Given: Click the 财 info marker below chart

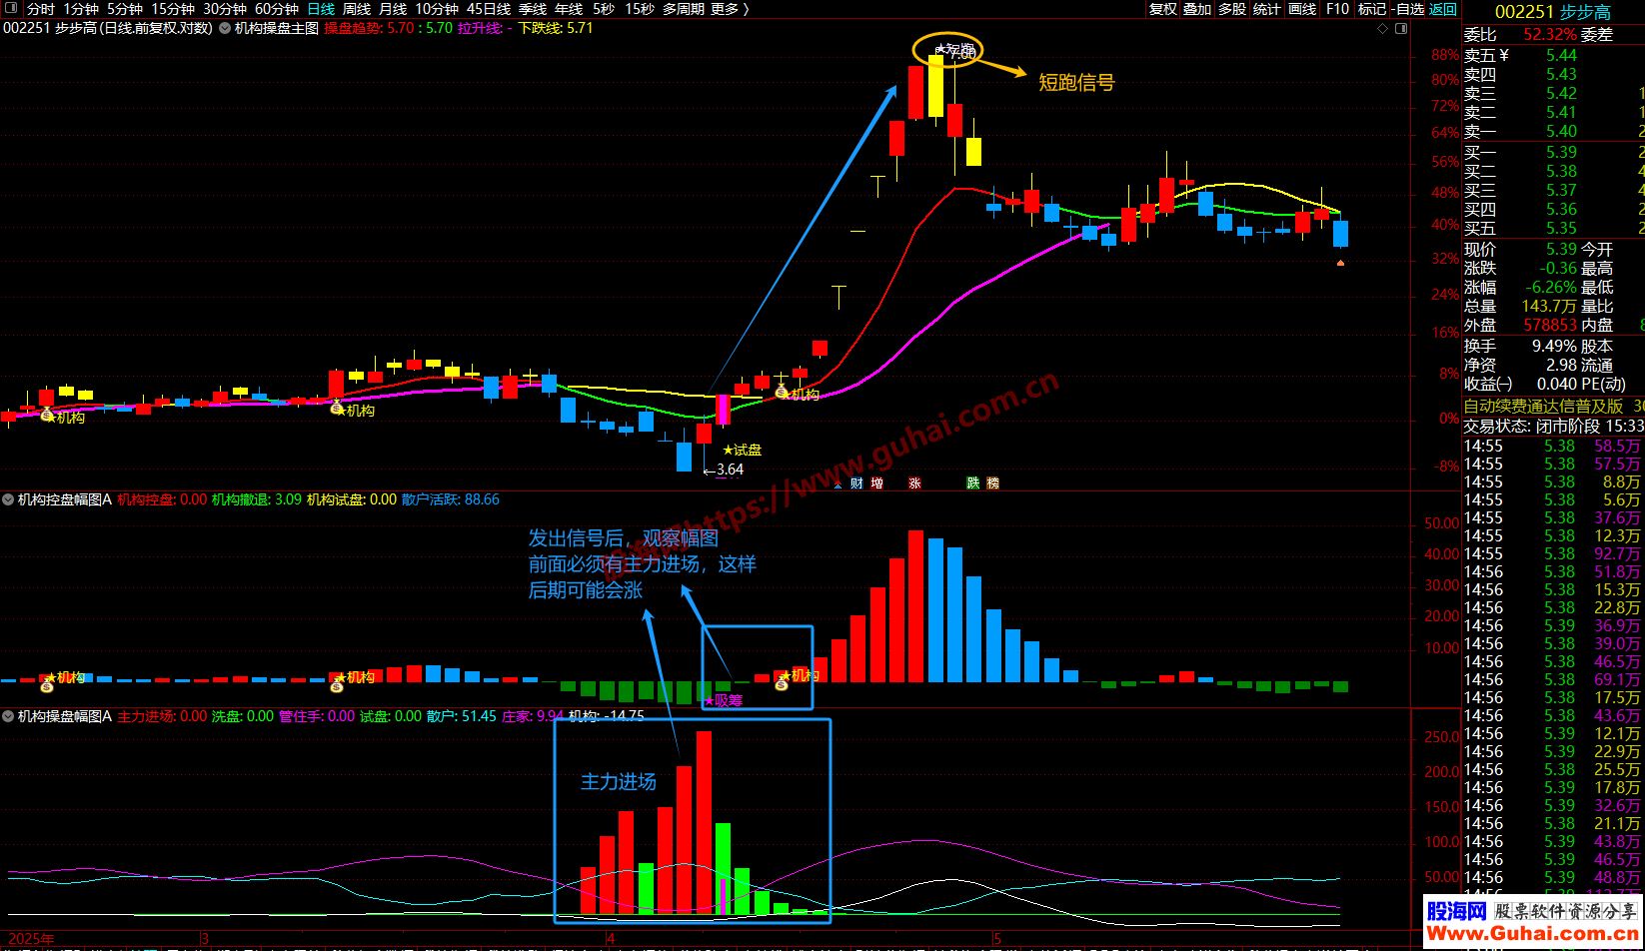Looking at the screenshot, I should (855, 483).
